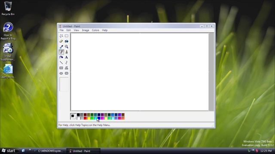Viewport: 275px width, 154px height.
Task: Choose the Rectangle shape tool
Action: (x=61, y=68)
